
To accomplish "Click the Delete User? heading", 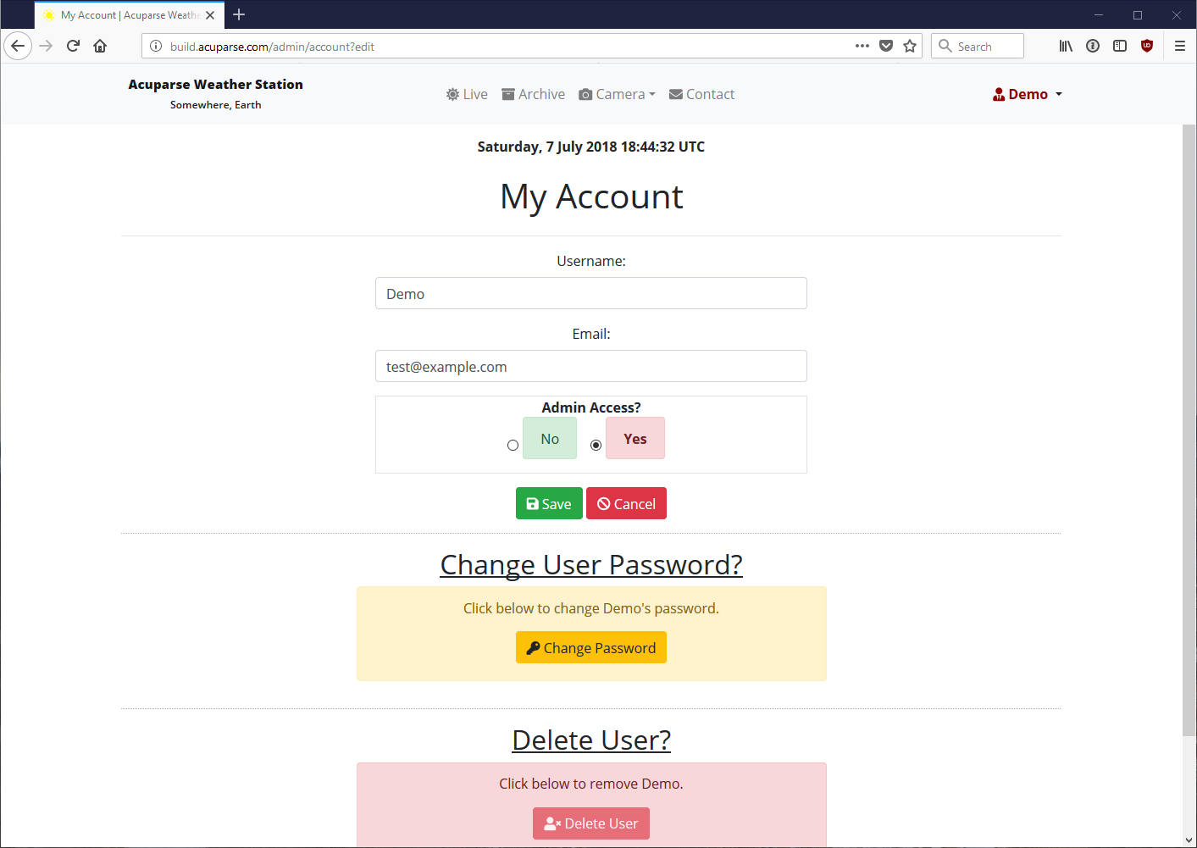I will point(591,740).
